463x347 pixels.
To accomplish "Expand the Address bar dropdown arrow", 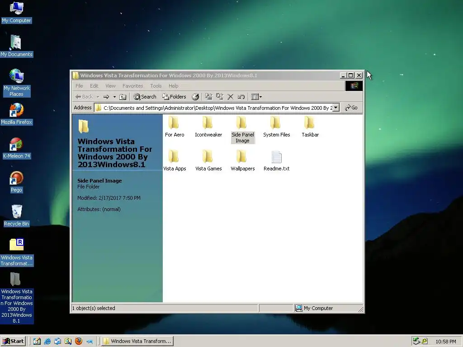I will click(336, 108).
